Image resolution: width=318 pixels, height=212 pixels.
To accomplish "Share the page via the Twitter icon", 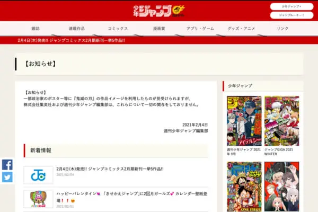I will [7, 177].
